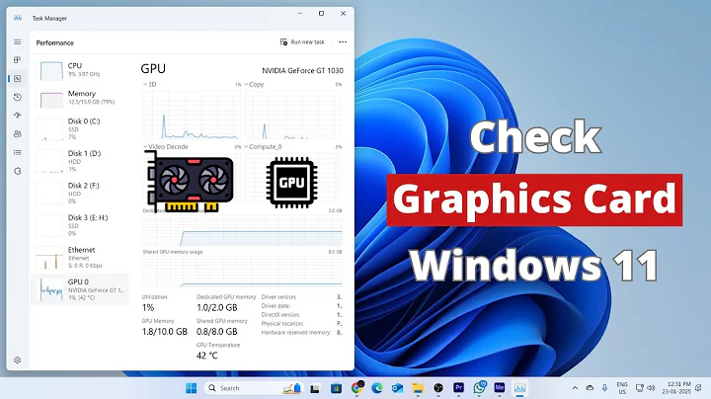
Task: Select Disk 2 (F:) in performance list
Action: 81,194
